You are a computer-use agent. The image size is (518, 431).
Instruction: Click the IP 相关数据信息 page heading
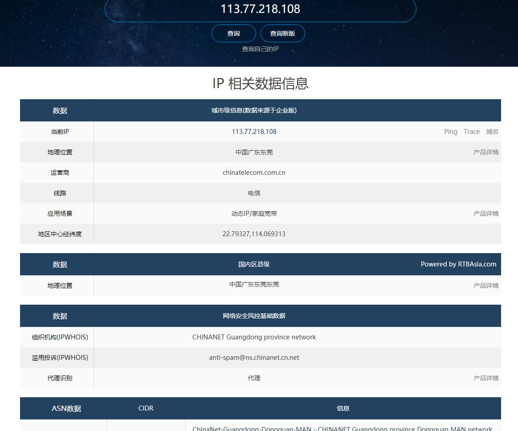point(260,84)
